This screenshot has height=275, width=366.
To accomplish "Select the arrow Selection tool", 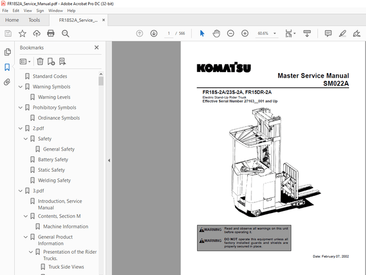I will click(202, 34).
